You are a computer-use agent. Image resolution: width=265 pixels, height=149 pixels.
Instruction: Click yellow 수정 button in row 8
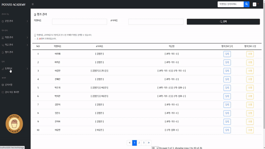point(250,113)
